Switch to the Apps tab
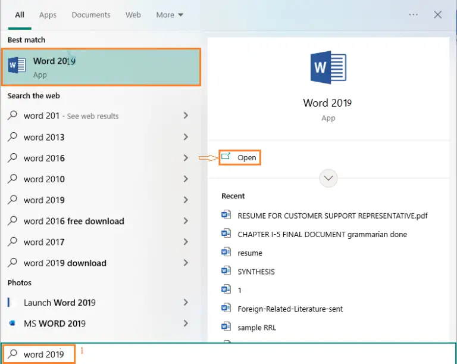 (x=48, y=15)
